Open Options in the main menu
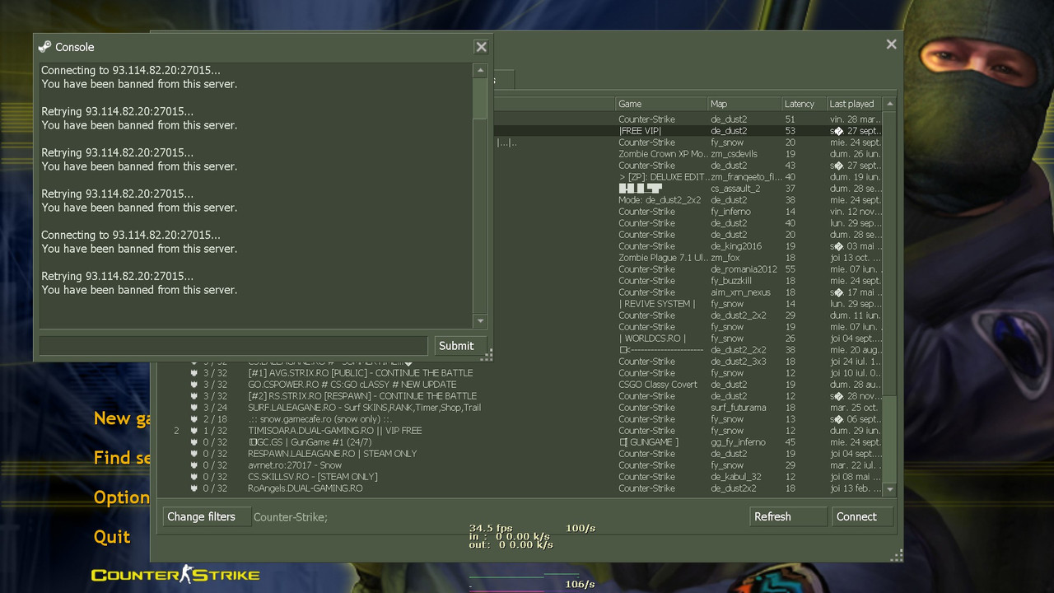Viewport: 1054px width, 593px height. point(121,497)
